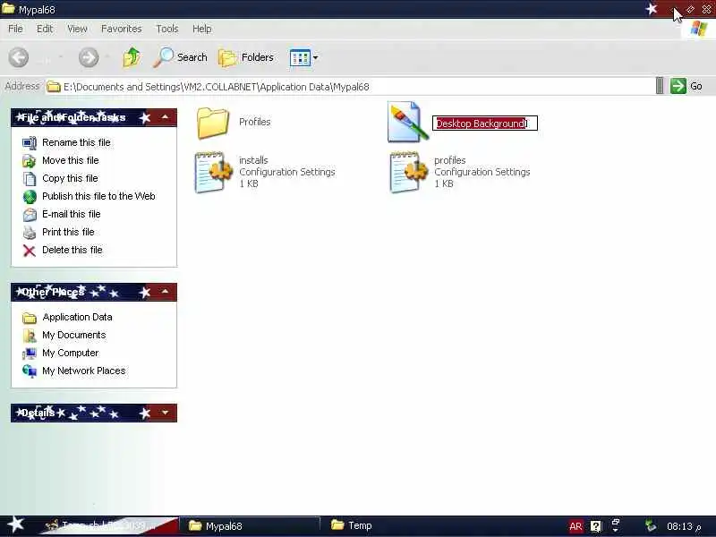Expand the Address bar dropdown
Image resolution: width=716 pixels, height=537 pixels.
click(x=660, y=86)
